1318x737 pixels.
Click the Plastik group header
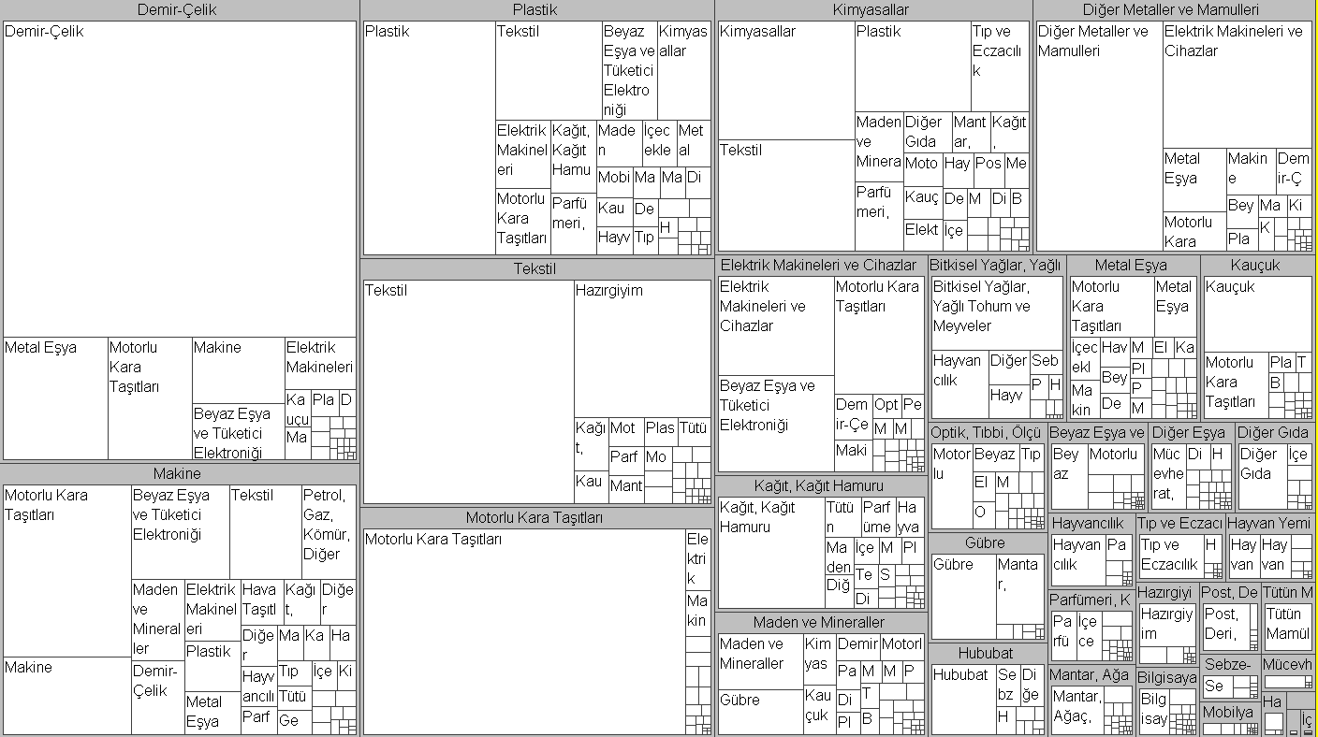click(x=535, y=10)
